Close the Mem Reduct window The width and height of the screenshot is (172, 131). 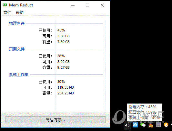pos(102,5)
